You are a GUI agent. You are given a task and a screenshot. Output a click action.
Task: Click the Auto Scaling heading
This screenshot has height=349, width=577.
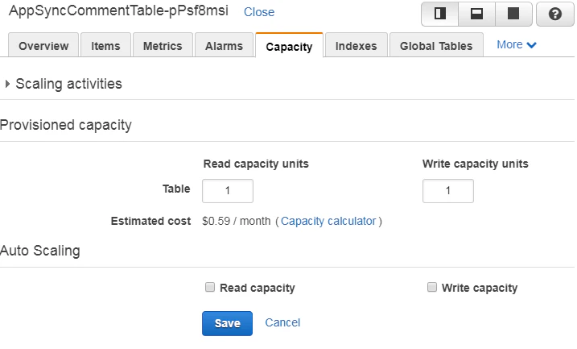click(39, 251)
